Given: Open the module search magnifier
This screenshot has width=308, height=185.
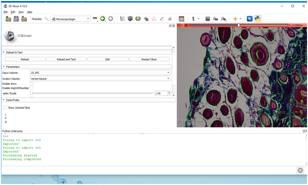Looking at the screenshot, I should click(x=46, y=19).
